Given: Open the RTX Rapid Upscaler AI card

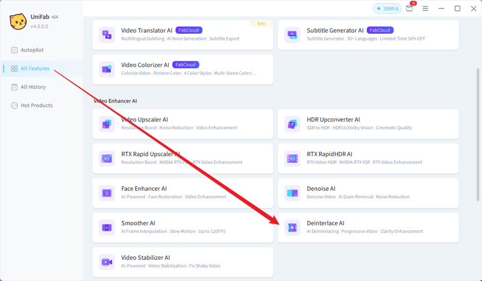Looking at the screenshot, I should [x=183, y=158].
